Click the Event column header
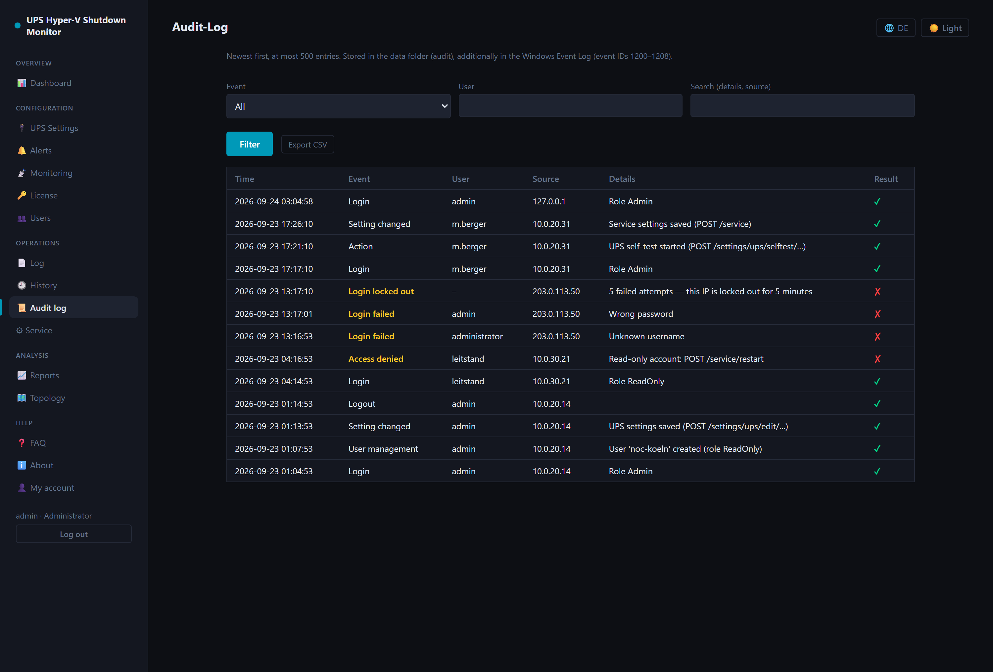Image resolution: width=993 pixels, height=672 pixels. (359, 179)
